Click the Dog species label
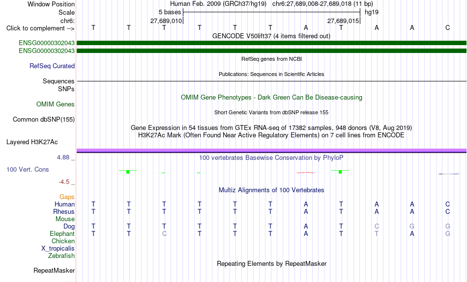Viewport: 467px width, 282px height. [x=69, y=227]
